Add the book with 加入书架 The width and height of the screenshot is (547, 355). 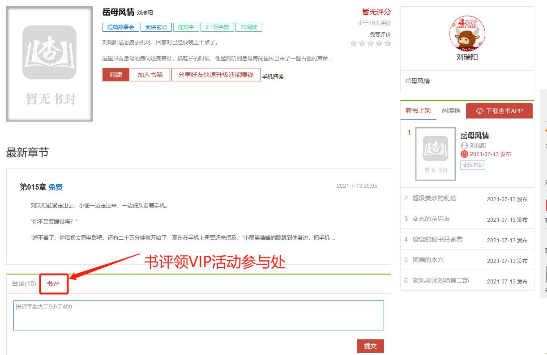pyautogui.click(x=150, y=75)
